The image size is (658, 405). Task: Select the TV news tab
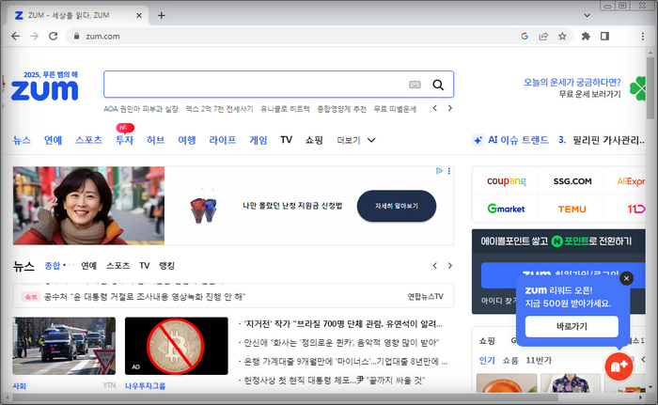point(145,266)
